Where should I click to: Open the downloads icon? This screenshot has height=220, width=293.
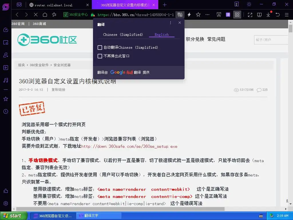268,15
